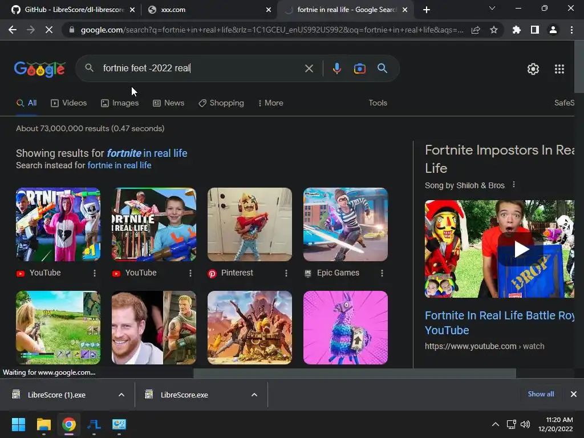Viewport: 584px width, 438px height.
Task: Open options for Pinterest image result
Action: pos(286,273)
